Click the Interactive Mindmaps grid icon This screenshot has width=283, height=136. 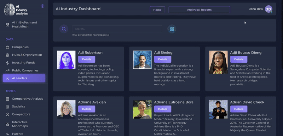click(x=7, y=124)
